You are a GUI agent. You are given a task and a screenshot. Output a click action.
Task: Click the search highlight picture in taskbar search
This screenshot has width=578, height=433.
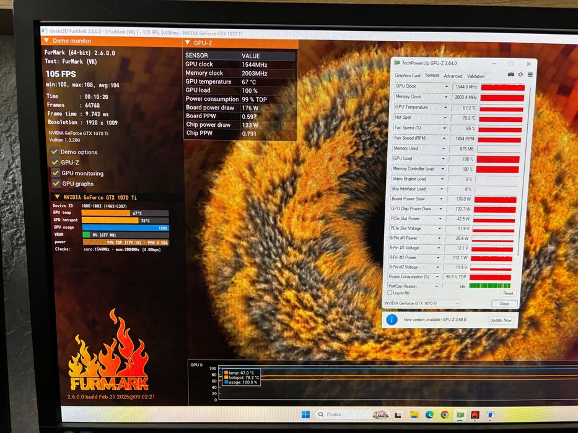click(x=380, y=414)
